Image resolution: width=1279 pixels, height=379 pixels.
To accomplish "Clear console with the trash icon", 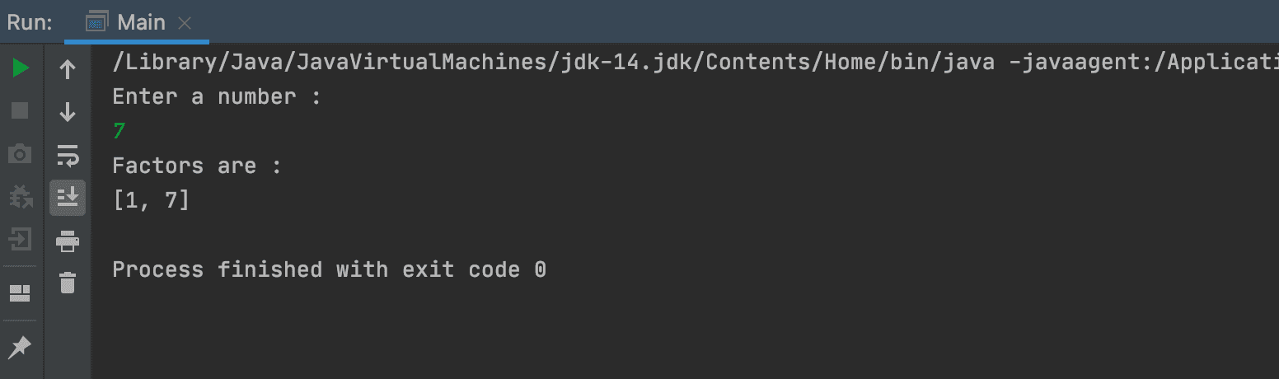I will tap(68, 283).
